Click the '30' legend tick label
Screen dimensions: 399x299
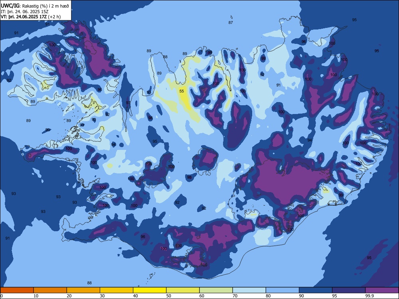coord(102,296)
